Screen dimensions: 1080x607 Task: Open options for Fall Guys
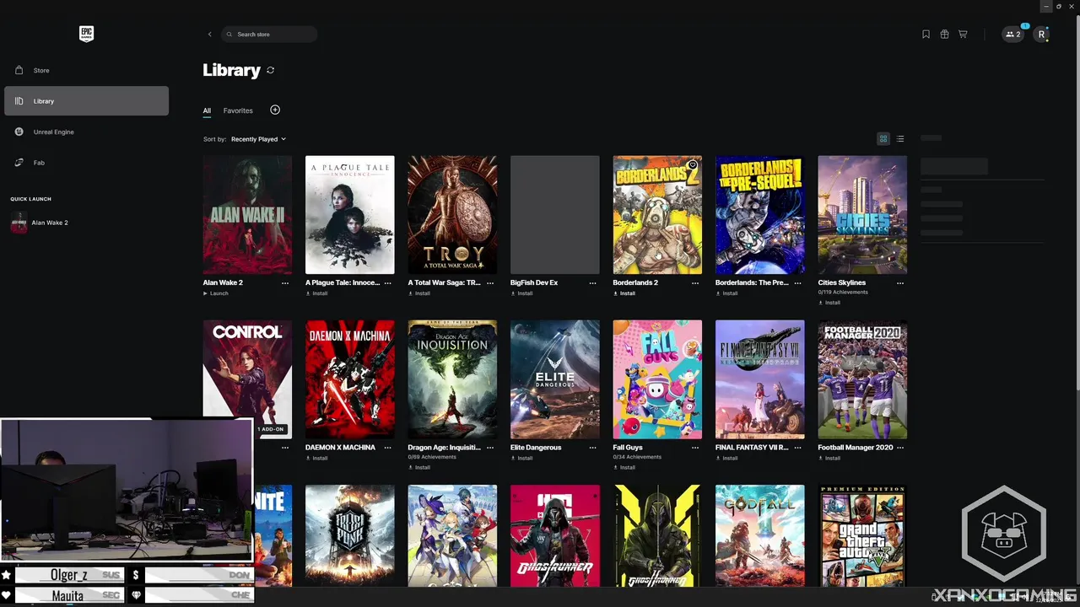695,448
